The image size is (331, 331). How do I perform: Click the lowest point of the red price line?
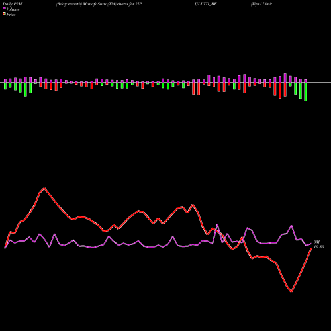pos(291,291)
